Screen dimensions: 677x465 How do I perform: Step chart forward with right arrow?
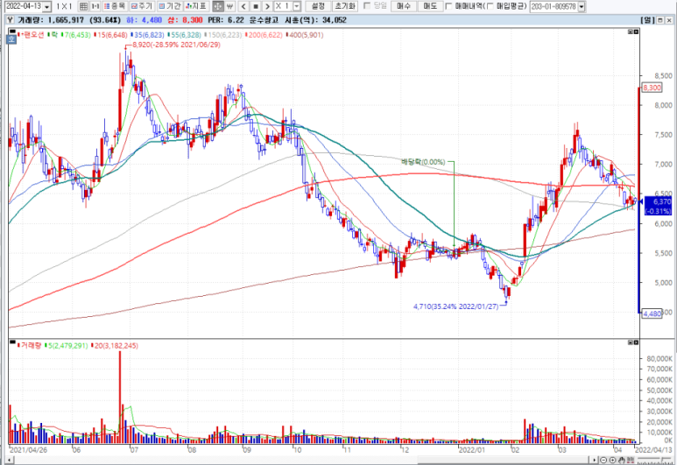pyautogui.click(x=267, y=6)
